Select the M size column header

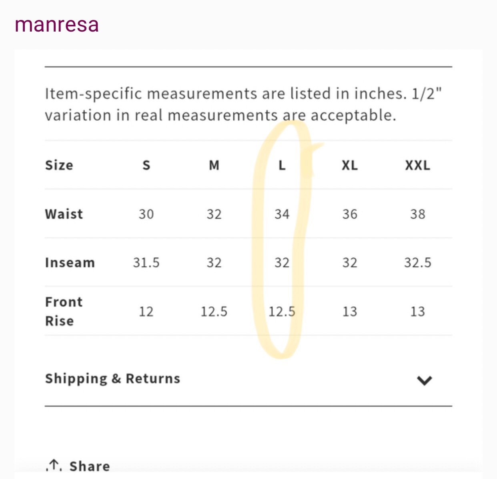(x=214, y=165)
